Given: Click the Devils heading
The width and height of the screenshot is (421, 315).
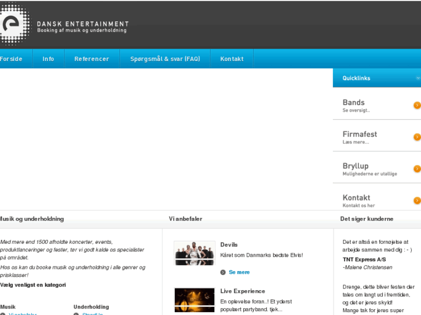Looking at the screenshot, I should point(229,244).
